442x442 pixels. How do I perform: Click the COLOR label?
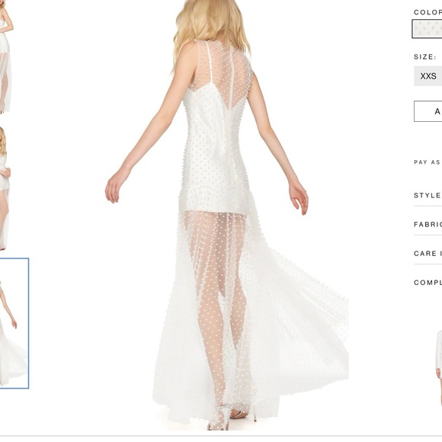click(428, 12)
